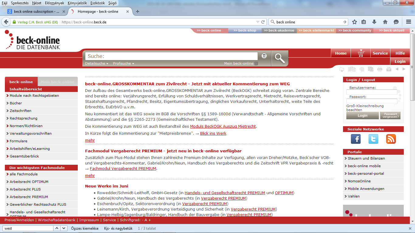Click the gray Login submit button
Screen dimensions: 415x233
(362, 116)
